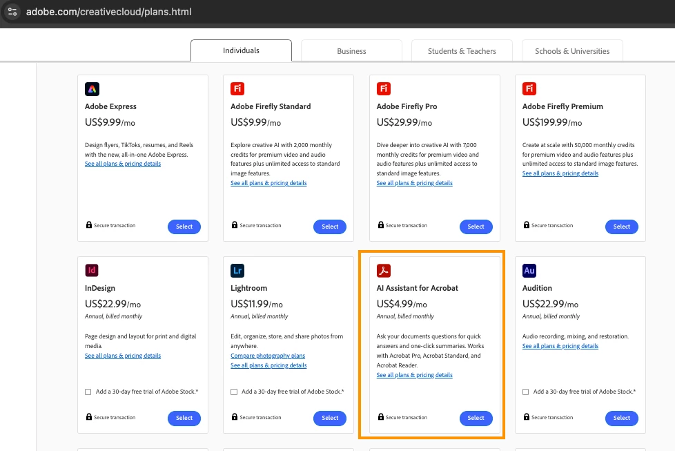Open the Students & Teachers tab

462,51
